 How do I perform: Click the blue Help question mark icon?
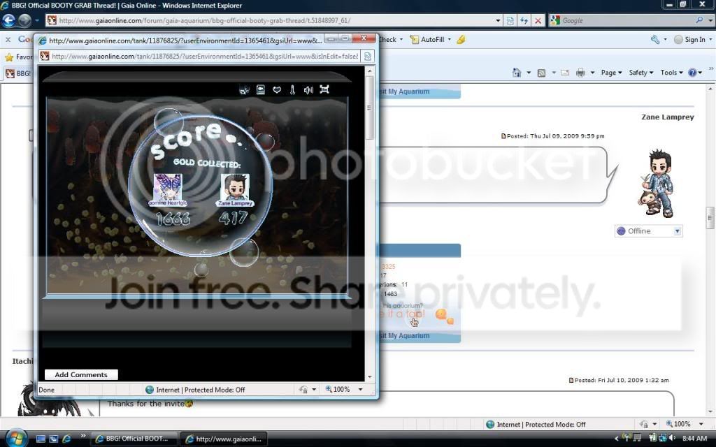click(692, 73)
